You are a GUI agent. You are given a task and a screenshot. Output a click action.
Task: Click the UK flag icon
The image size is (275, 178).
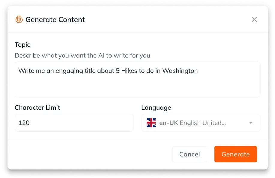click(x=151, y=123)
